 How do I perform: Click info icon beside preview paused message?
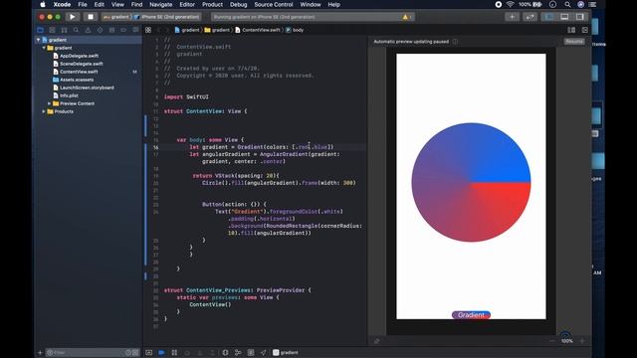(455, 42)
